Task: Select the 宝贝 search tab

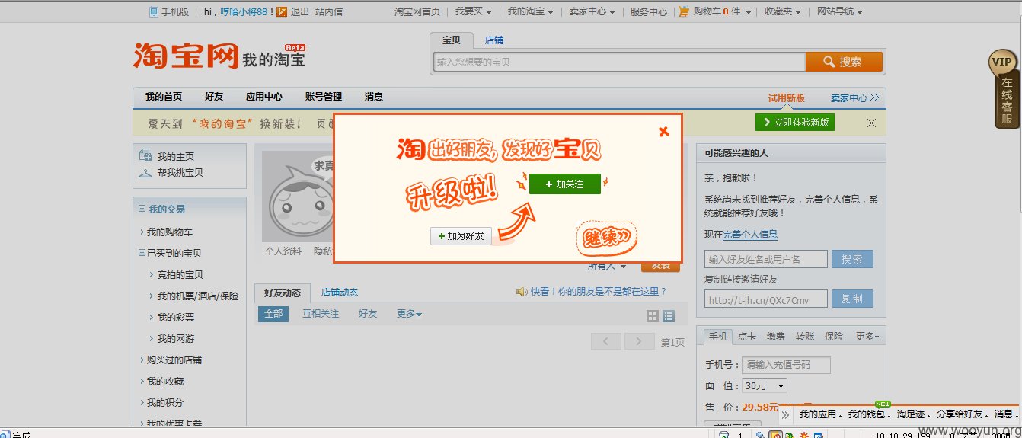Action: (451, 40)
